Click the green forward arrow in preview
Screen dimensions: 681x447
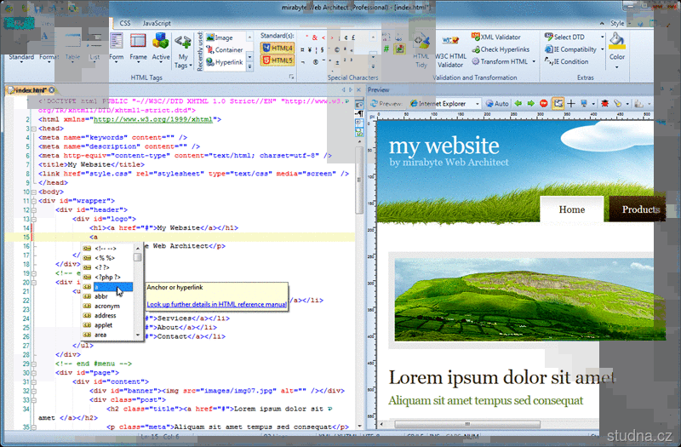[x=530, y=103]
